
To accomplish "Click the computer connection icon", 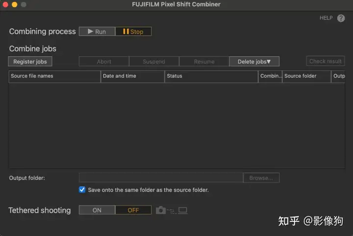I will (x=183, y=210).
